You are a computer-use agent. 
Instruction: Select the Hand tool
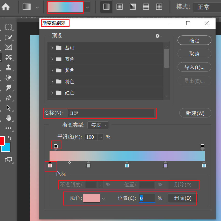(x=9, y=118)
